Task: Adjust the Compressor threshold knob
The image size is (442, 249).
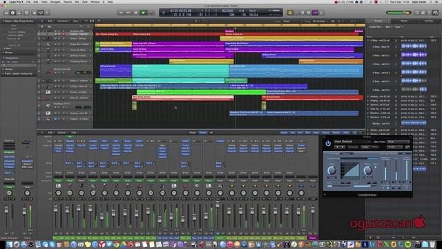Action: point(331,170)
